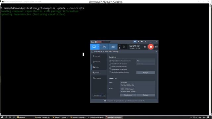Open the Vidéo tab in Bandicam sidebar

point(99,67)
